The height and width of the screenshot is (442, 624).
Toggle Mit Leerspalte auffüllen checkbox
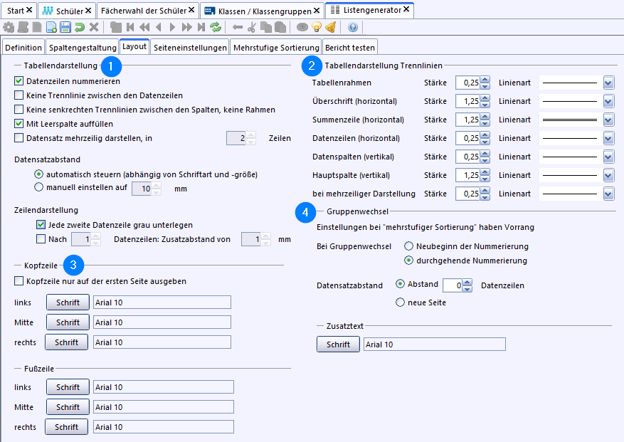18,123
